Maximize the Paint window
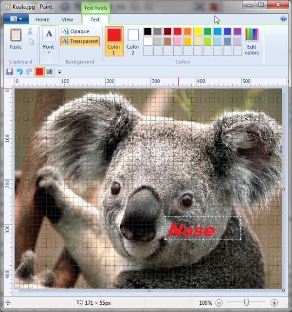This screenshot has width=292, height=312. 261,4
